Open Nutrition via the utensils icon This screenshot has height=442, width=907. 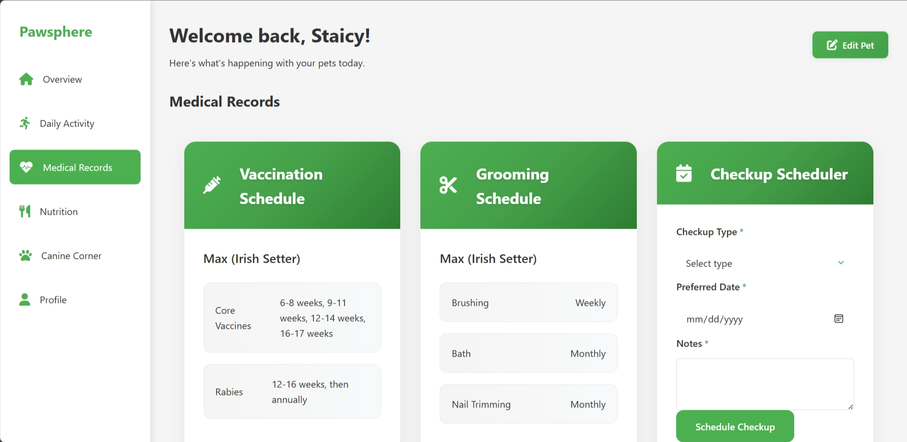pos(25,211)
